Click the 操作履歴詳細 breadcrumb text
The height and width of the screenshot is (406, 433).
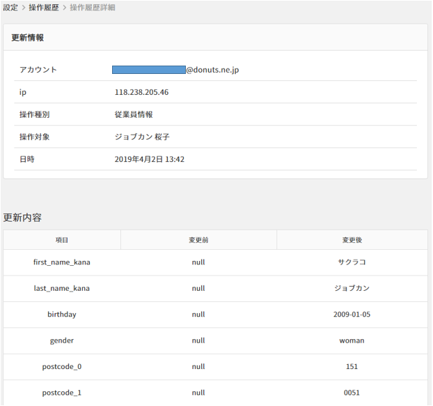93,8
